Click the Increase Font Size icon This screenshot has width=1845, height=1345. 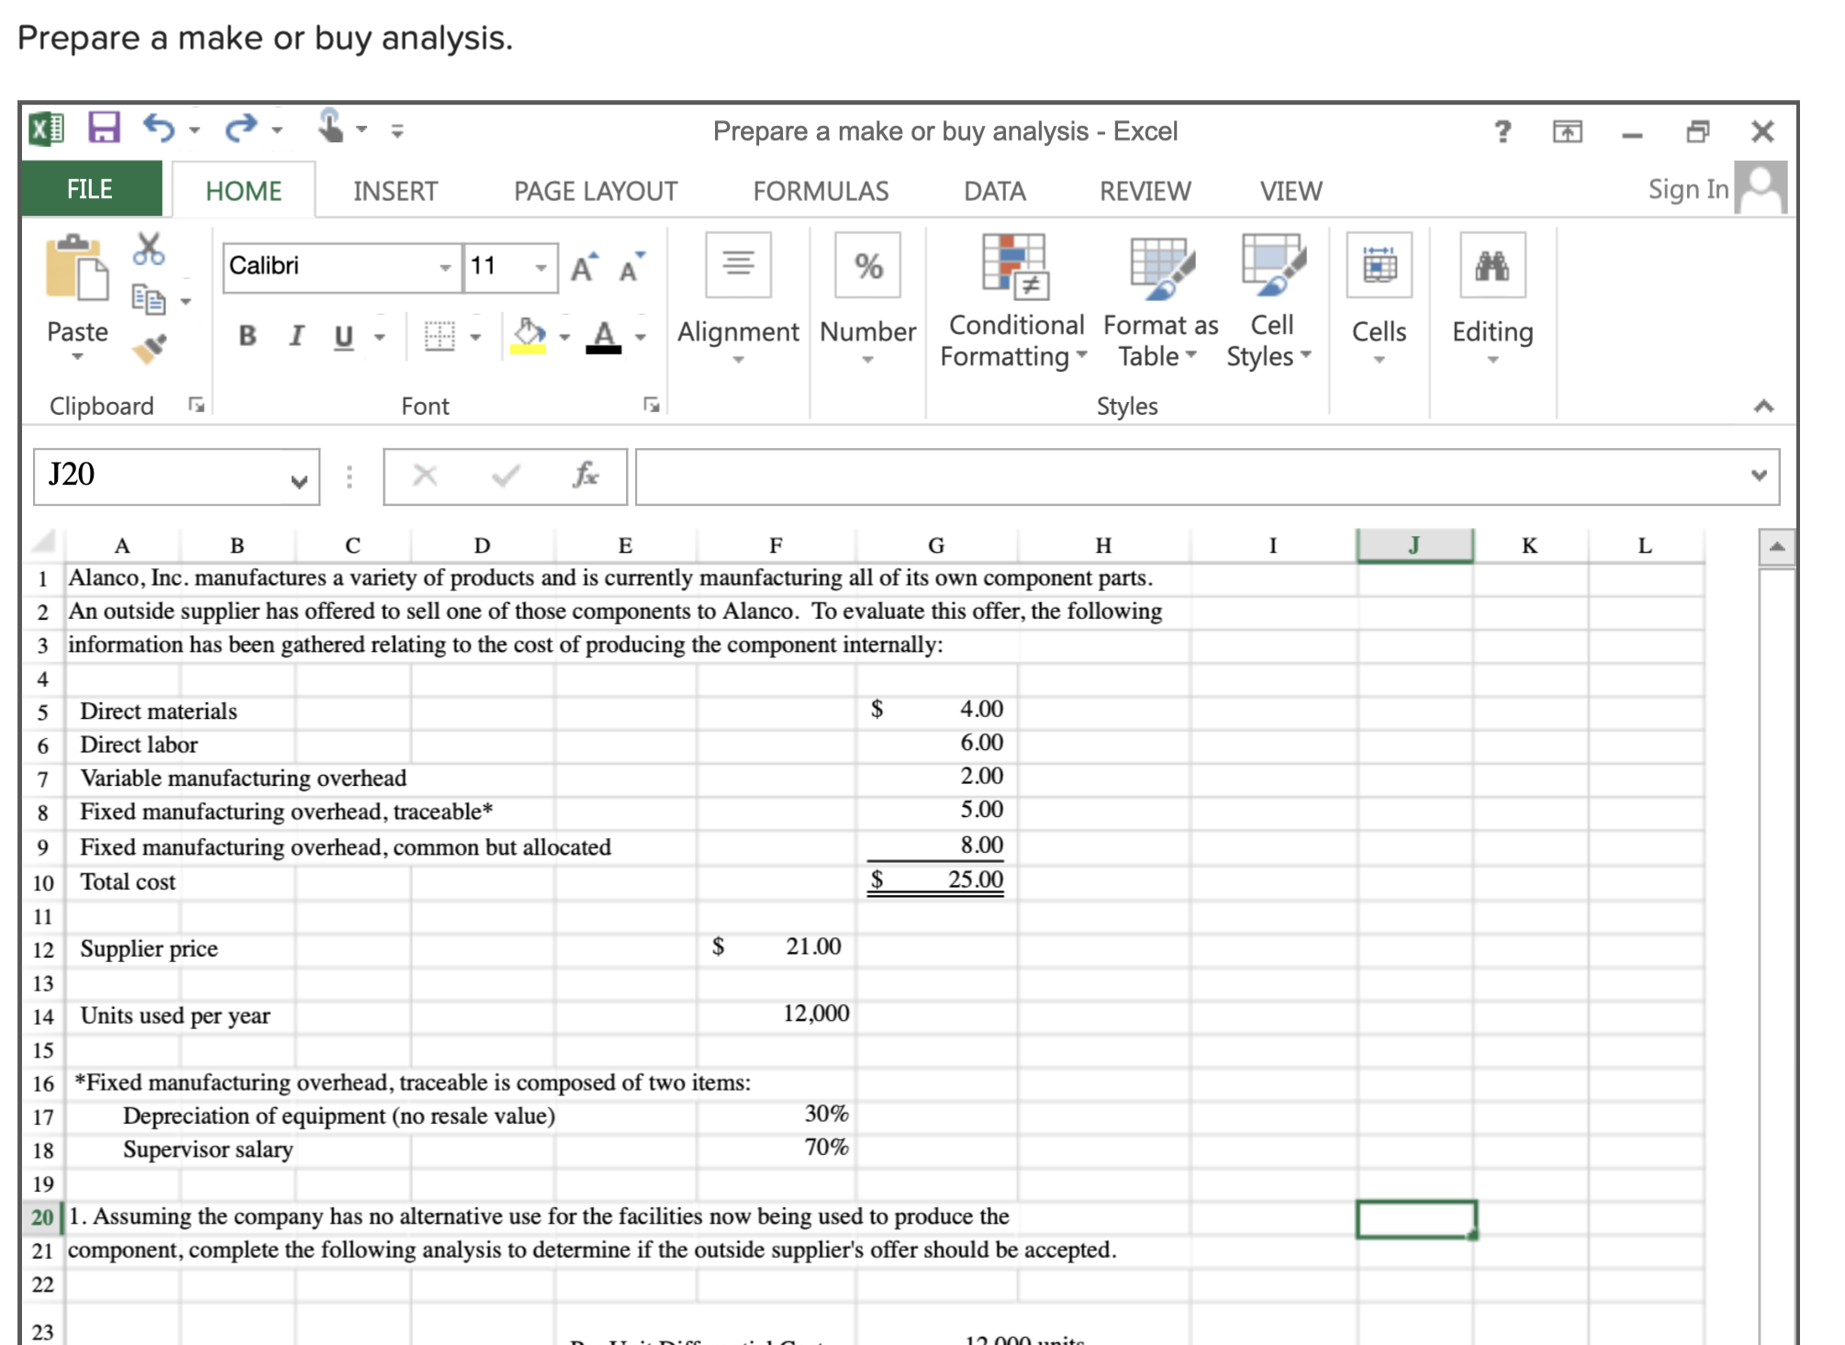click(584, 268)
